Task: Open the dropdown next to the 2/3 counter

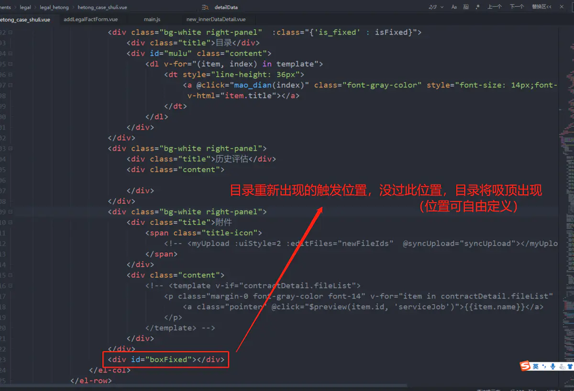Action: point(441,7)
